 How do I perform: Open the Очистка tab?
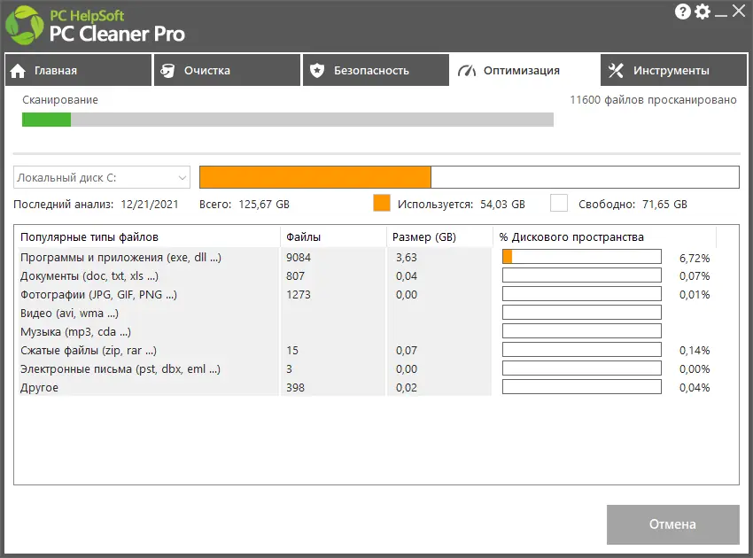[x=227, y=70]
